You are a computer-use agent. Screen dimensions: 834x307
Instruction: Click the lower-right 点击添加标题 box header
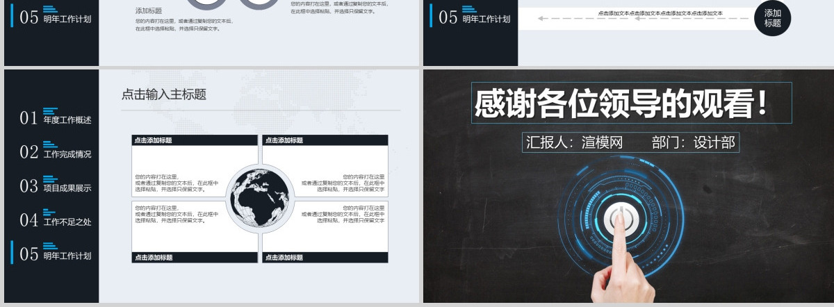coord(325,257)
